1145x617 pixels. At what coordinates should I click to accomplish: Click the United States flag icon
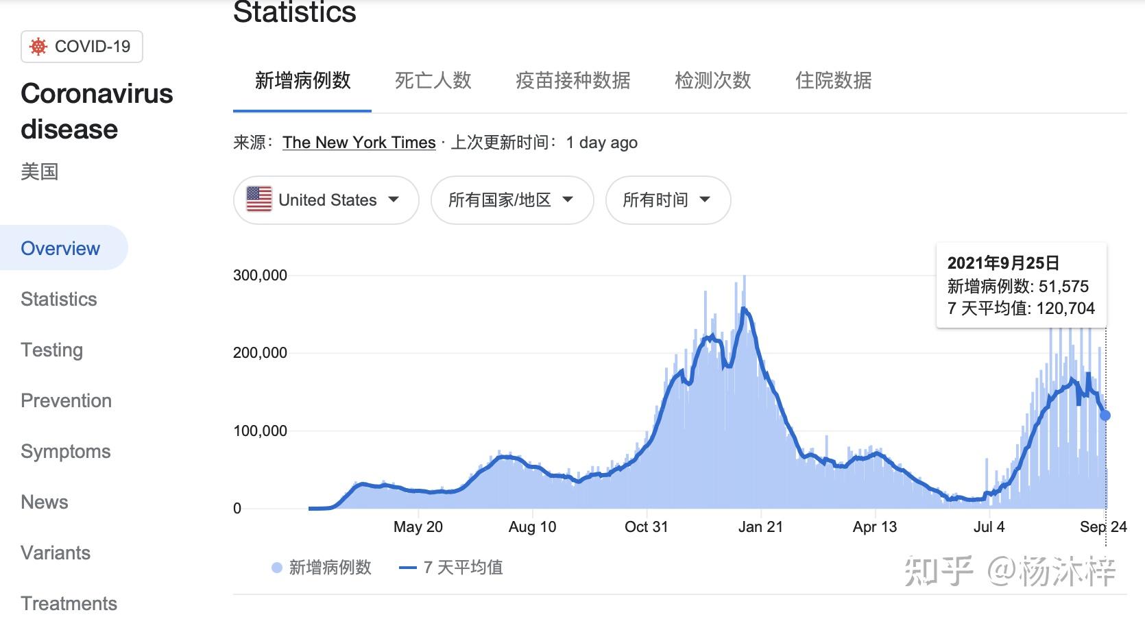pyautogui.click(x=259, y=199)
